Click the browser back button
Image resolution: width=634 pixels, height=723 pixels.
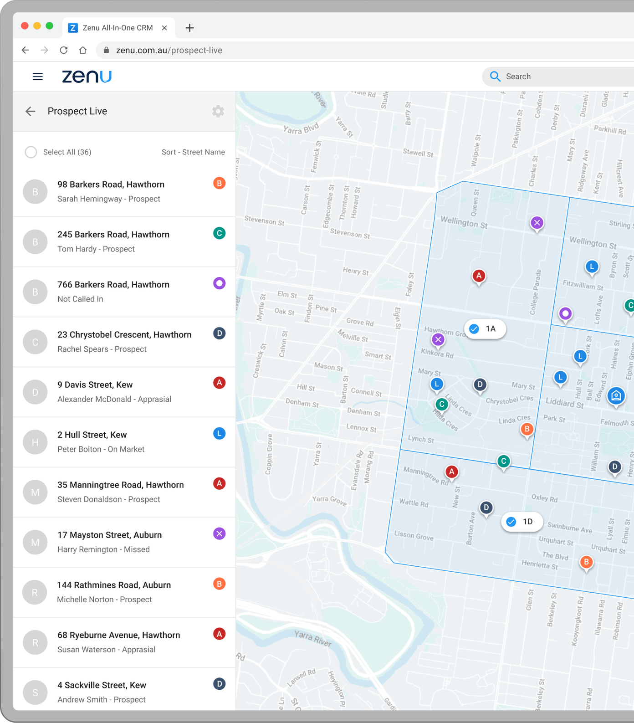[x=26, y=50]
